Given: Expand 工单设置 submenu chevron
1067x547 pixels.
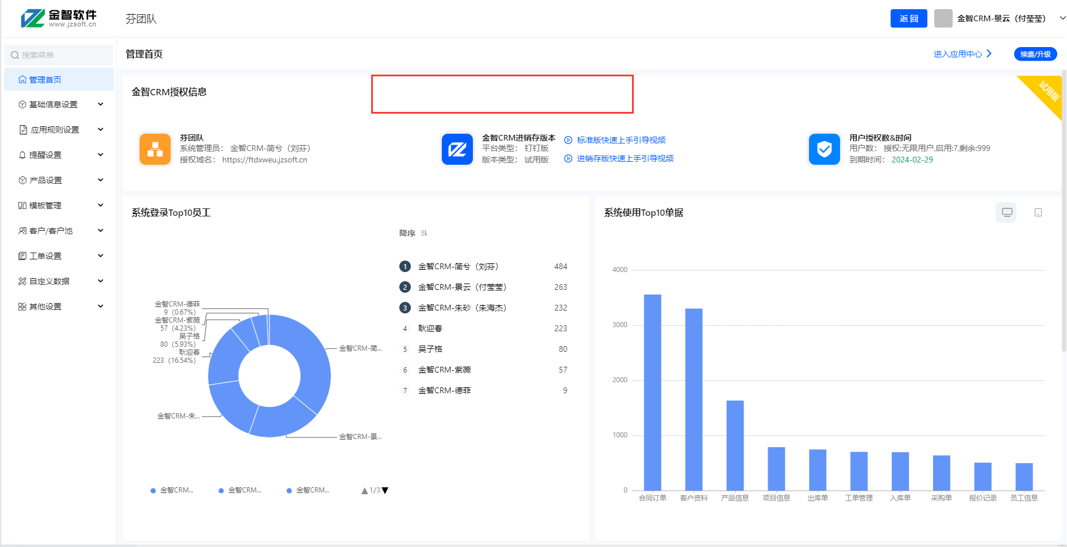Looking at the screenshot, I should click(101, 256).
